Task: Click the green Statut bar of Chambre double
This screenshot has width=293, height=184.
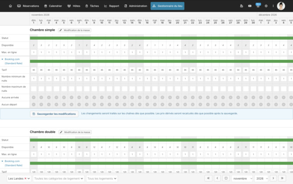Action: pos(162,140)
